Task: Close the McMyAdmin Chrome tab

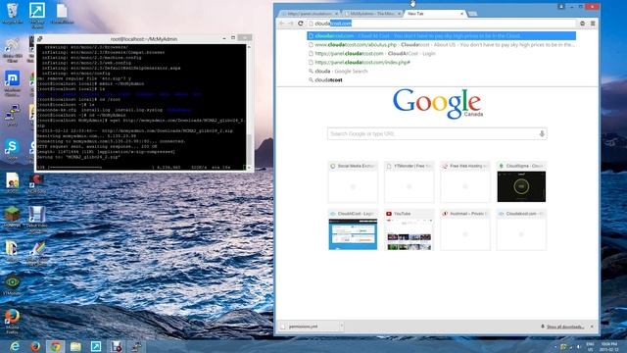Action: pyautogui.click(x=399, y=14)
